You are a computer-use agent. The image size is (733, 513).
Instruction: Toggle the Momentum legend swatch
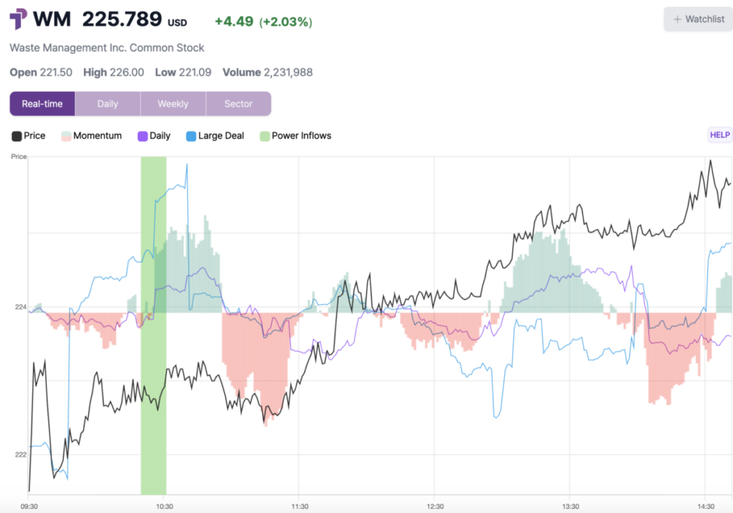pos(66,135)
